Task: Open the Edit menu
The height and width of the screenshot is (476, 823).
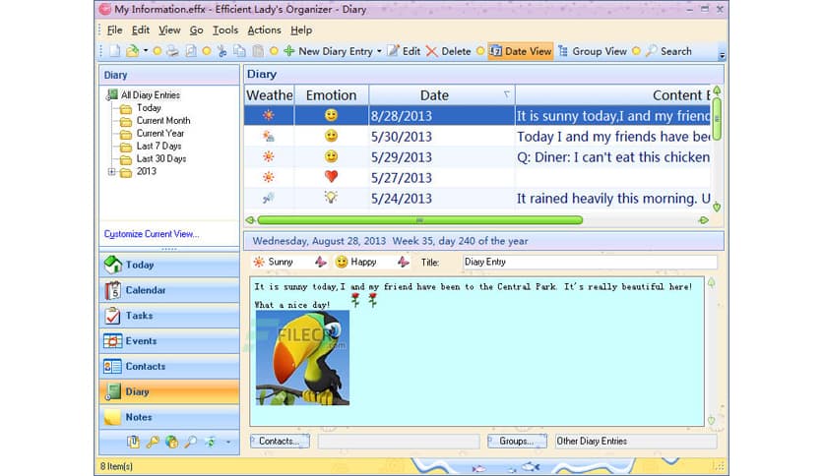Action: [x=140, y=30]
